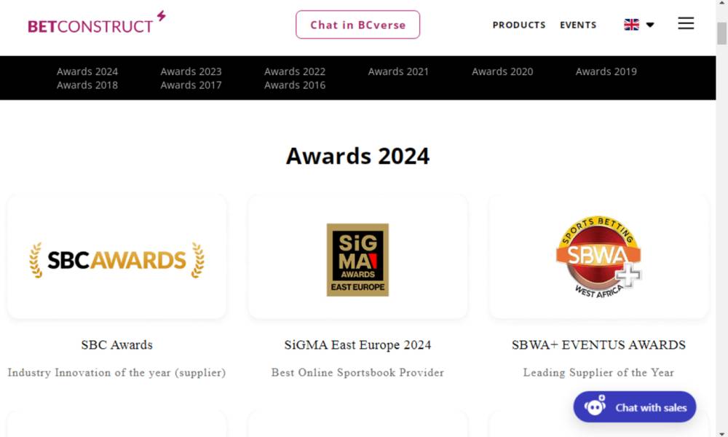Image resolution: width=728 pixels, height=437 pixels.
Task: Jump to Awards 2024 section
Action: pos(87,71)
